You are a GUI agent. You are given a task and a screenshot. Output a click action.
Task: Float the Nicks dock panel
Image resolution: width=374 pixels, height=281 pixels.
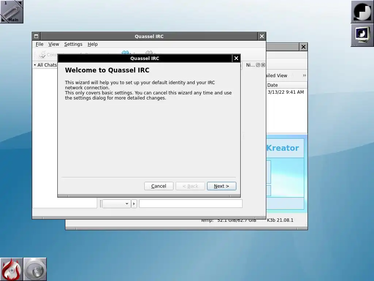(x=258, y=65)
